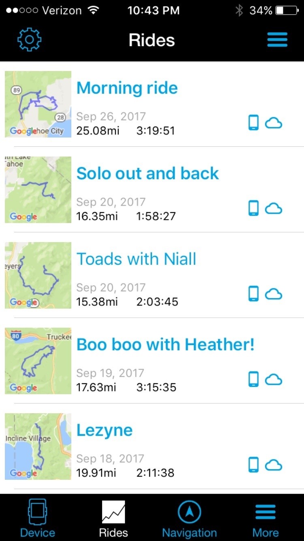Tap the cloud icon for Boo boo with Heather!
Screen dimensions: 304x541
tap(274, 380)
